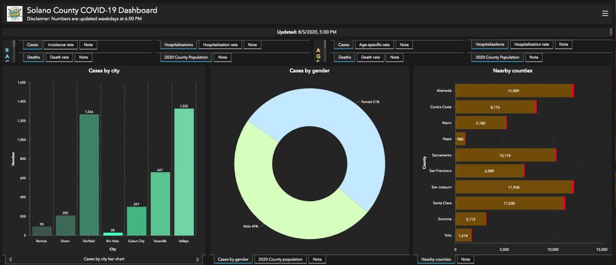The width and height of the screenshot is (616, 265).
Task: Switch to 2020 County population tab under gender chart
Action: pyautogui.click(x=280, y=259)
